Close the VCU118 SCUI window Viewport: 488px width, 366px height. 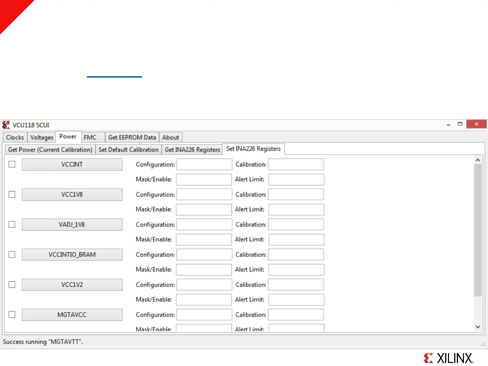tap(476, 124)
